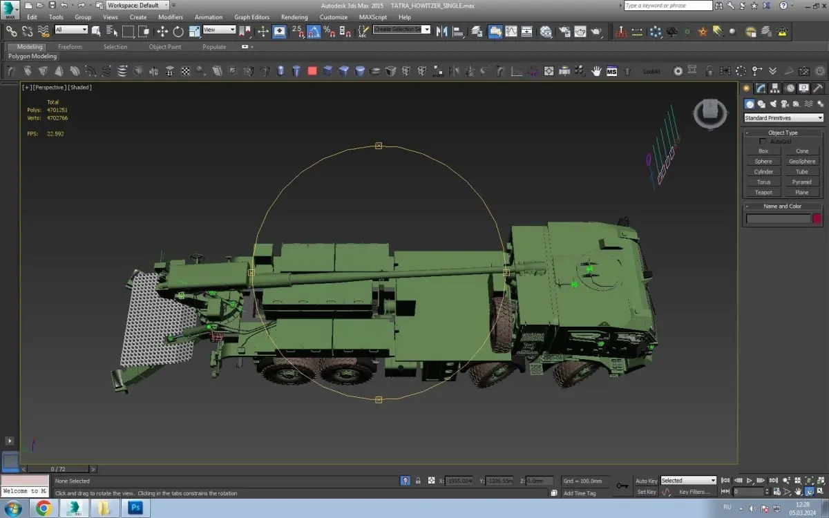Screen dimensions: 829x518
Task: Click the Teapot primitive button
Action: tap(763, 193)
